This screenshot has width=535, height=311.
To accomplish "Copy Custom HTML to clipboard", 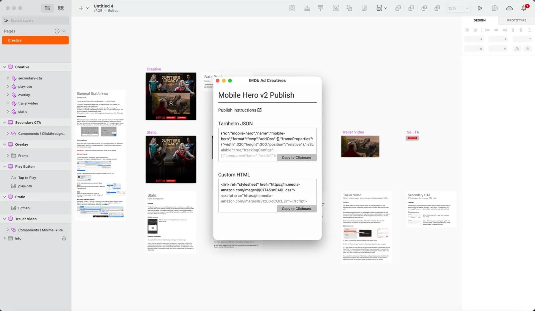I will coord(296,209).
